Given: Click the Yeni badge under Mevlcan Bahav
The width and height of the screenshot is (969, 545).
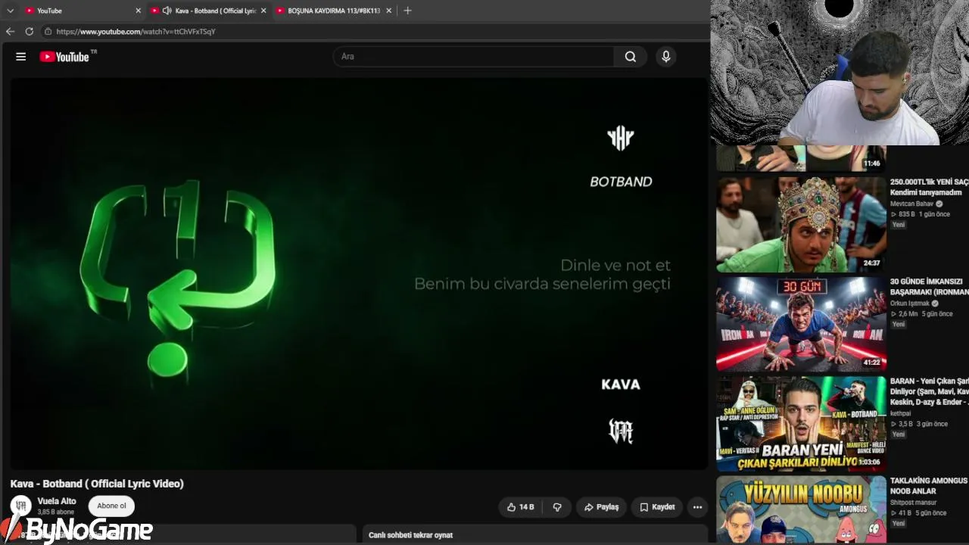Looking at the screenshot, I should [899, 225].
